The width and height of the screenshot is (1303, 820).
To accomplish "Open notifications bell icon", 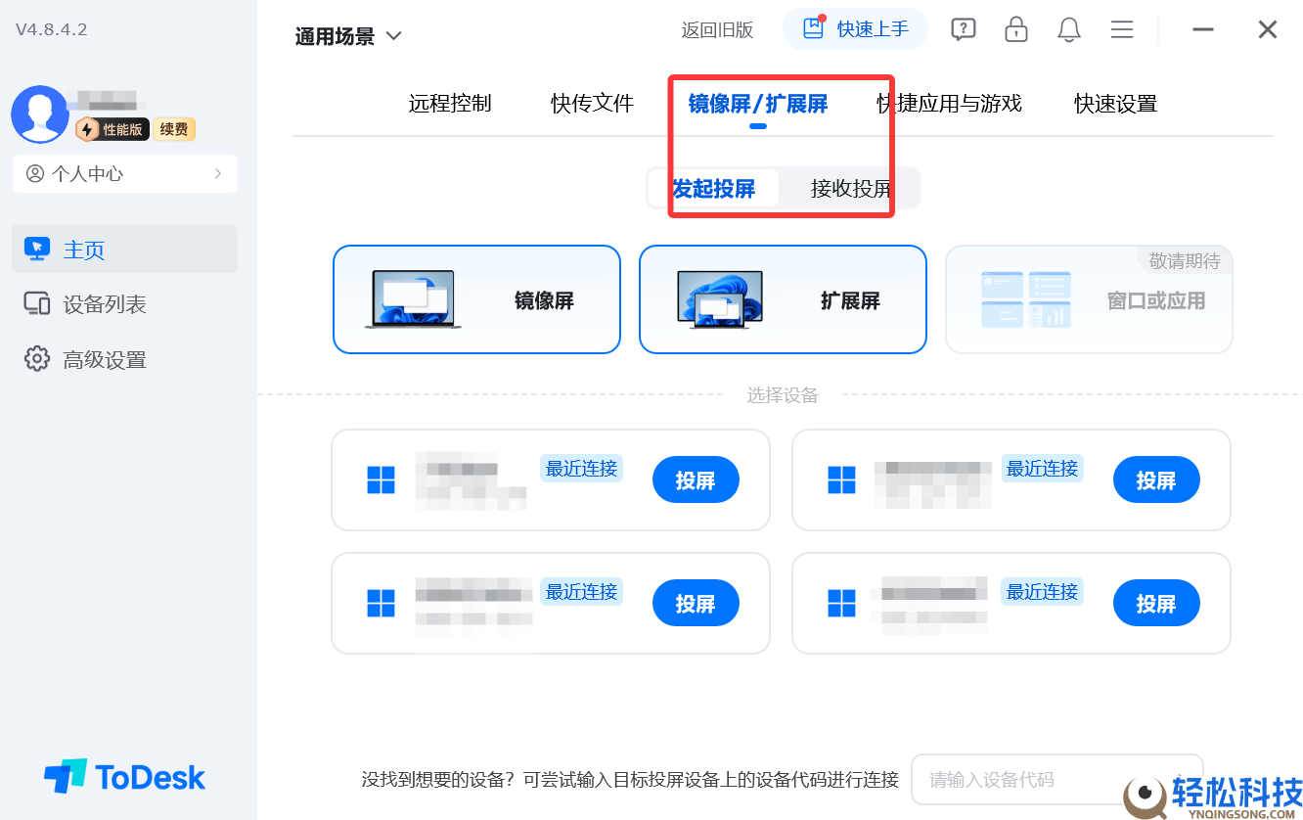I will (1069, 29).
